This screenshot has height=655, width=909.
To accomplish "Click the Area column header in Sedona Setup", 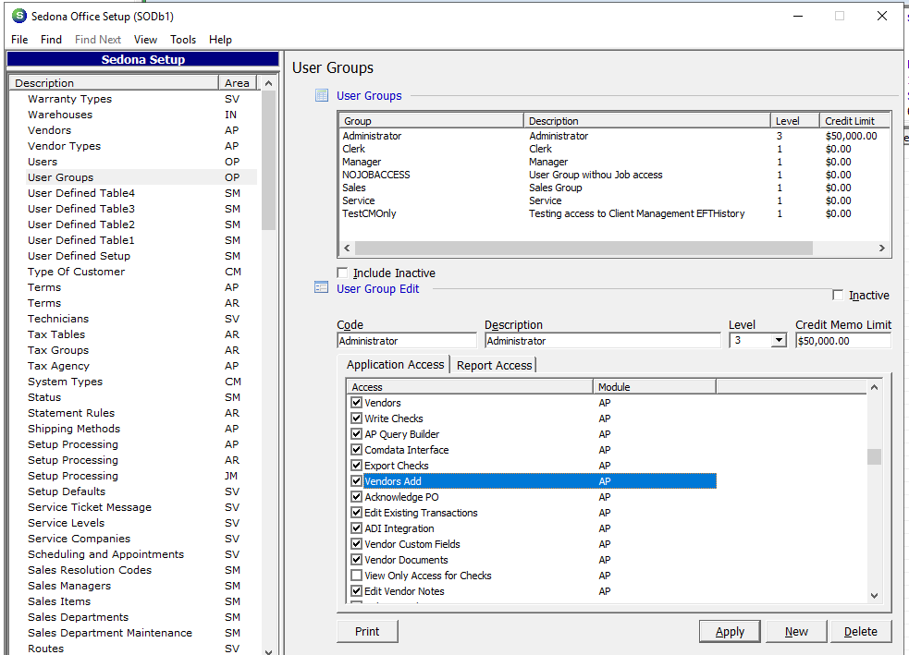I will (238, 83).
